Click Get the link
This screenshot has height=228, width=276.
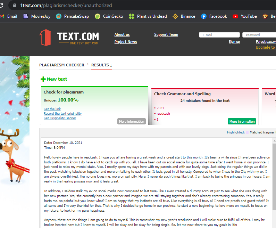pos(52,109)
